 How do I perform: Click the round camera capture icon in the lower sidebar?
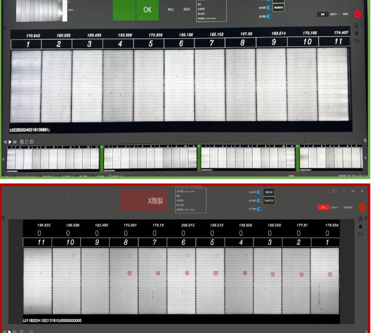tap(360, 227)
